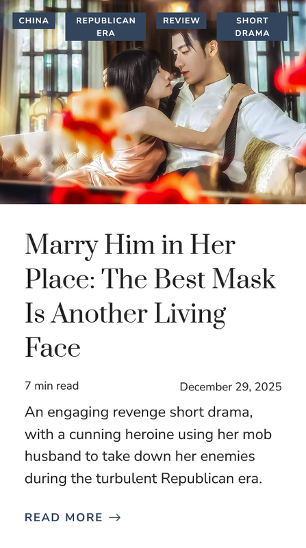Click the READ MORE link
This screenshot has width=306, height=548.
[73, 517]
